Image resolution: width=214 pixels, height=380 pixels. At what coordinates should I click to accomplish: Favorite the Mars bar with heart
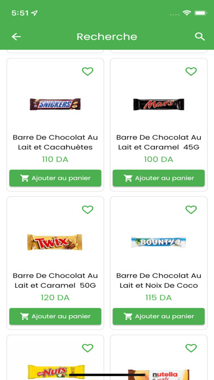point(191,72)
